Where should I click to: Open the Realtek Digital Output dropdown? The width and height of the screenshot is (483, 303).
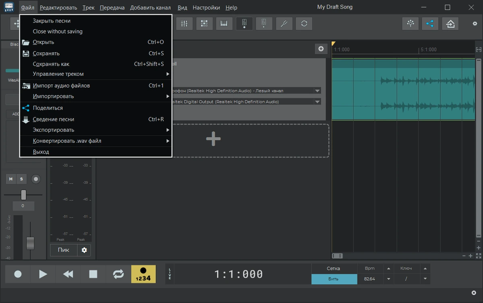[x=317, y=102]
